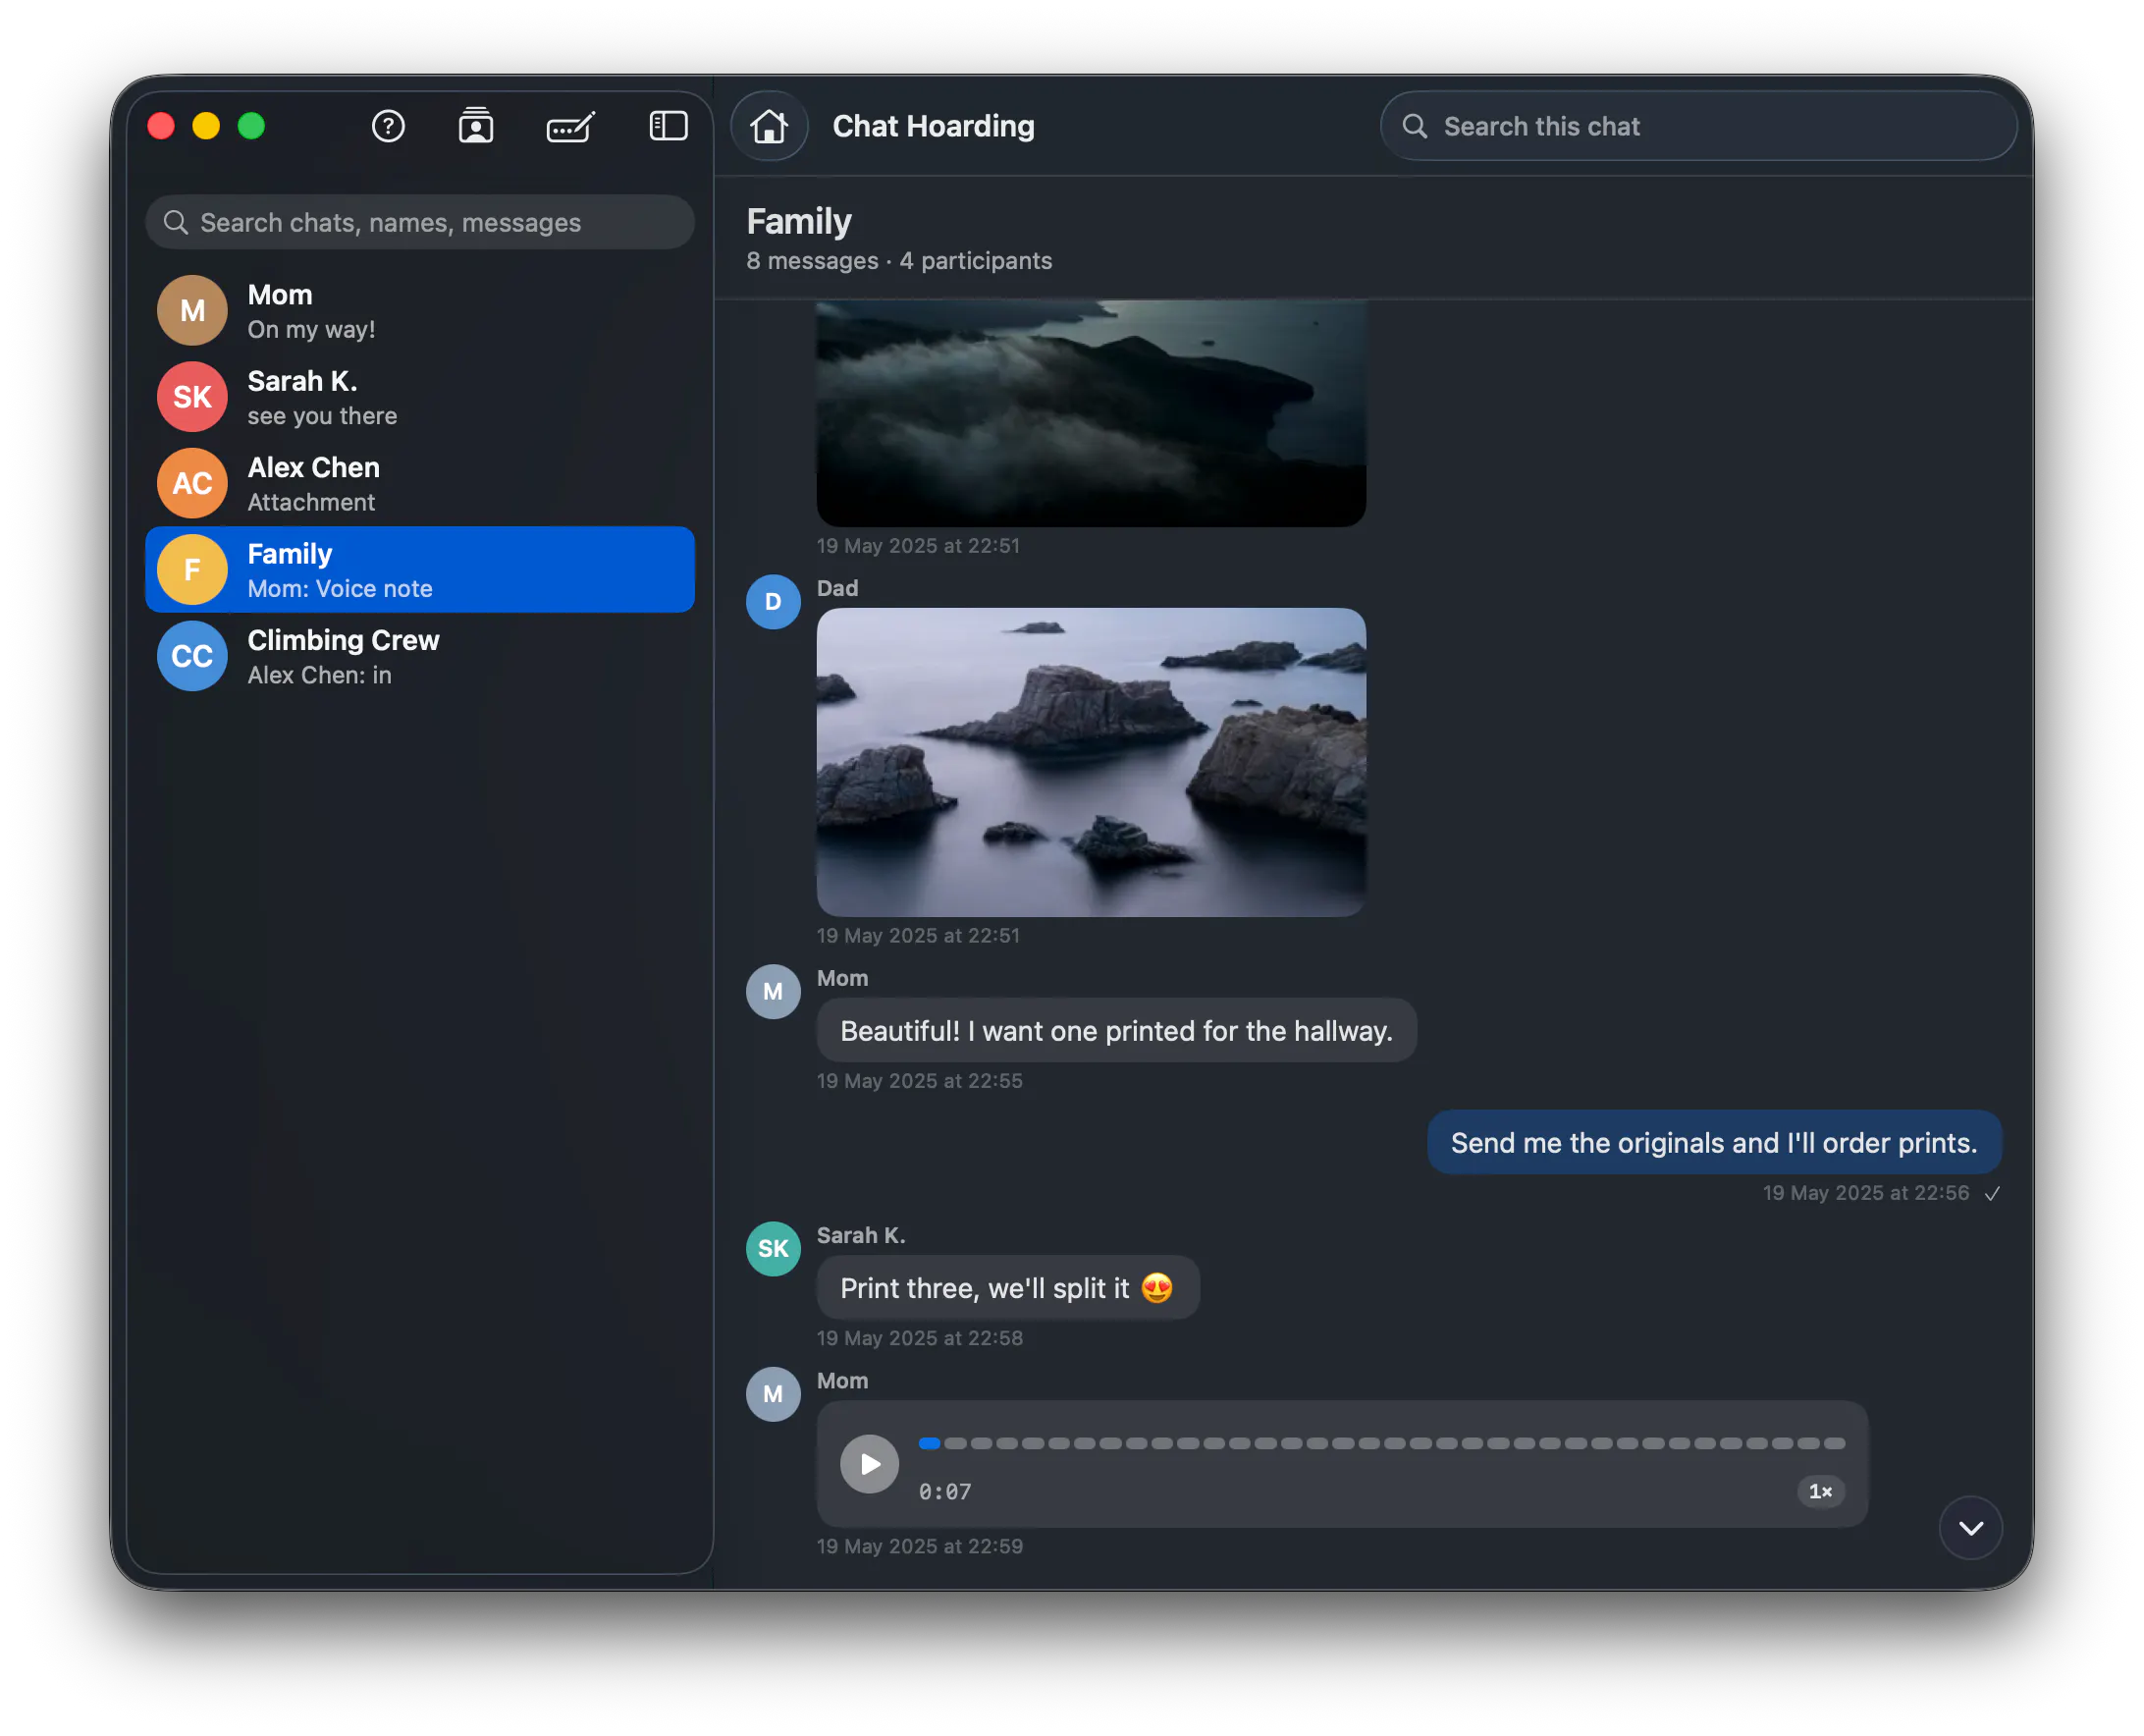Click Mom's avatar beside the voice note
The width and height of the screenshot is (2144, 1736).
point(773,1393)
